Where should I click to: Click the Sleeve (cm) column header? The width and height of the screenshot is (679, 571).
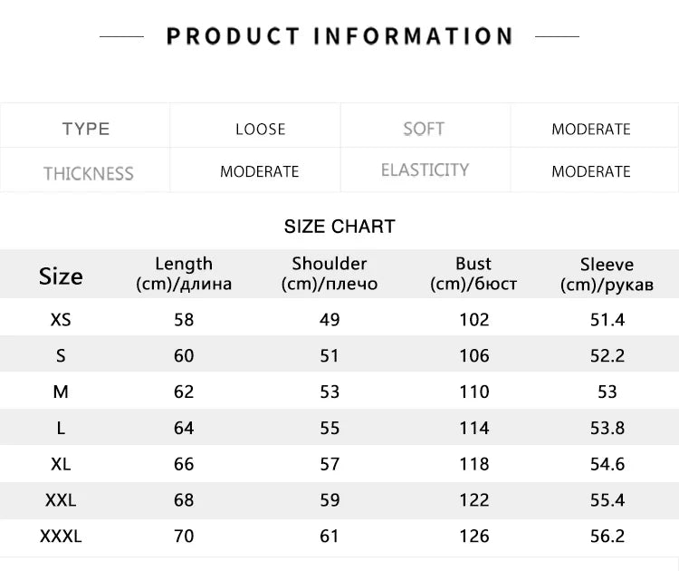[x=607, y=275]
